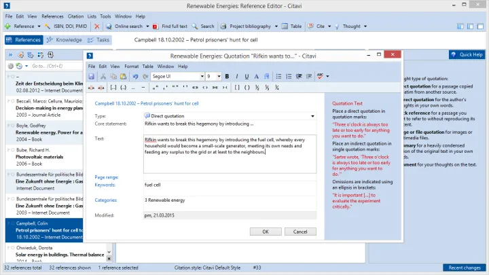
Task: Click the Recent changes button
Action: 465,268
